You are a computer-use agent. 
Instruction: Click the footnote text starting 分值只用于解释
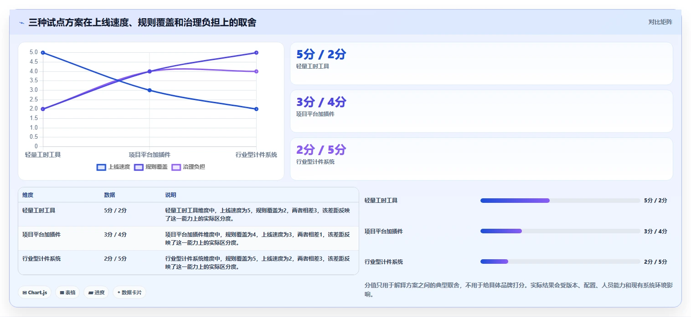coord(519,290)
